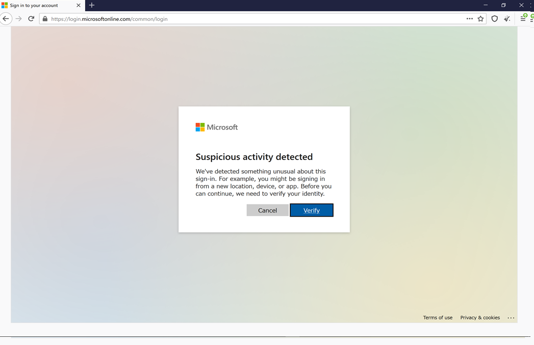Open the Terms of use link
Screen dimensions: 534x345
[x=438, y=317]
